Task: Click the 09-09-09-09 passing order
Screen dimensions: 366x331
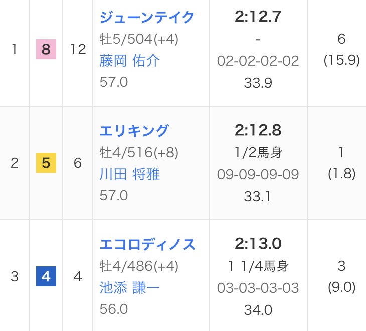Action: 258,174
